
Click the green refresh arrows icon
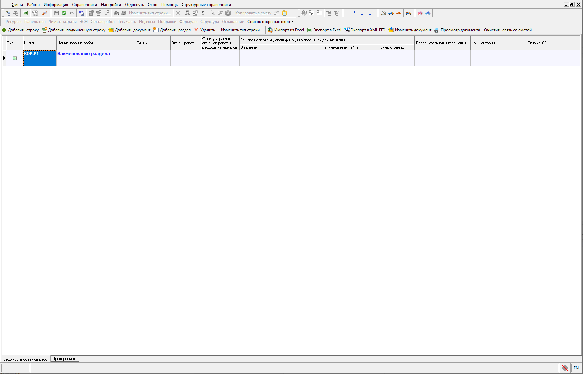coord(64,13)
